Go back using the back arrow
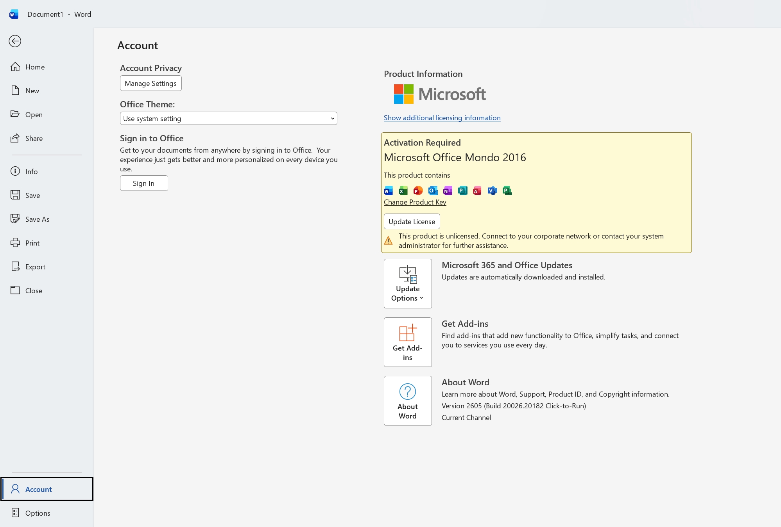781x527 pixels. (x=15, y=41)
